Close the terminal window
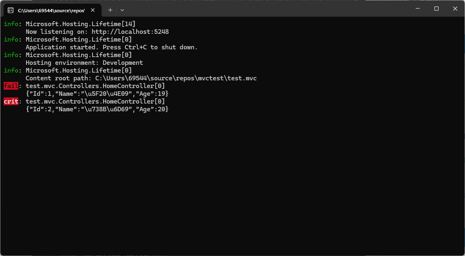This screenshot has height=256, width=465. point(455,9)
